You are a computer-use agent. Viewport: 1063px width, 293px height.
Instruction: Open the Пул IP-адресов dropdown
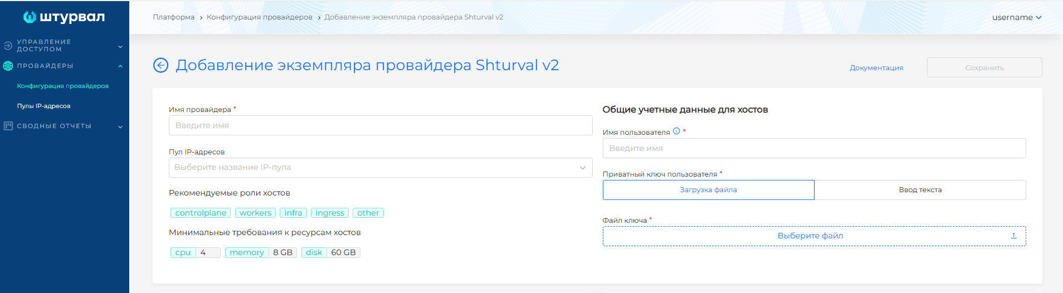(x=380, y=168)
